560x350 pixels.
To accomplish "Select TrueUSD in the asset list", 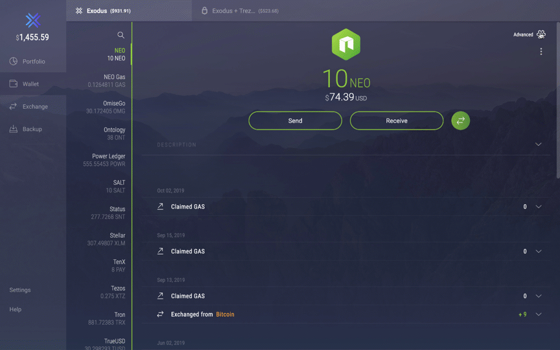I will click(99, 344).
